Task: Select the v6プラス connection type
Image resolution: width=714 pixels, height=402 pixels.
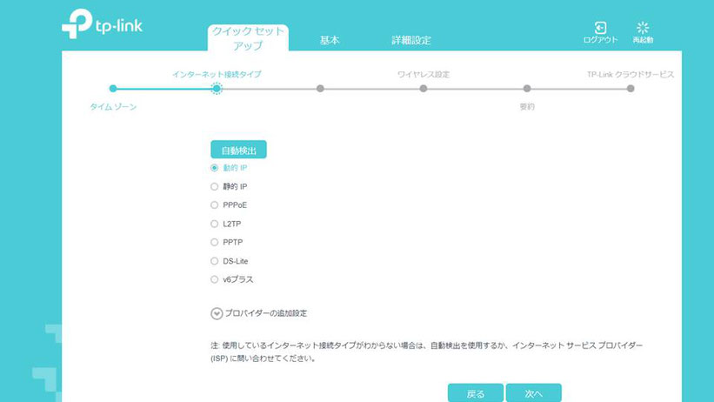Action: point(215,279)
